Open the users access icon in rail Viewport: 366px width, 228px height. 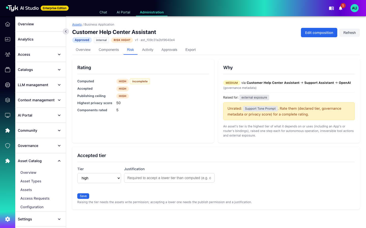(x=8, y=54)
